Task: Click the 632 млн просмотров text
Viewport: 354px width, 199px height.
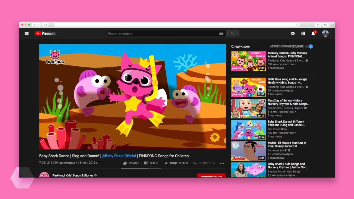Action: click(281, 64)
